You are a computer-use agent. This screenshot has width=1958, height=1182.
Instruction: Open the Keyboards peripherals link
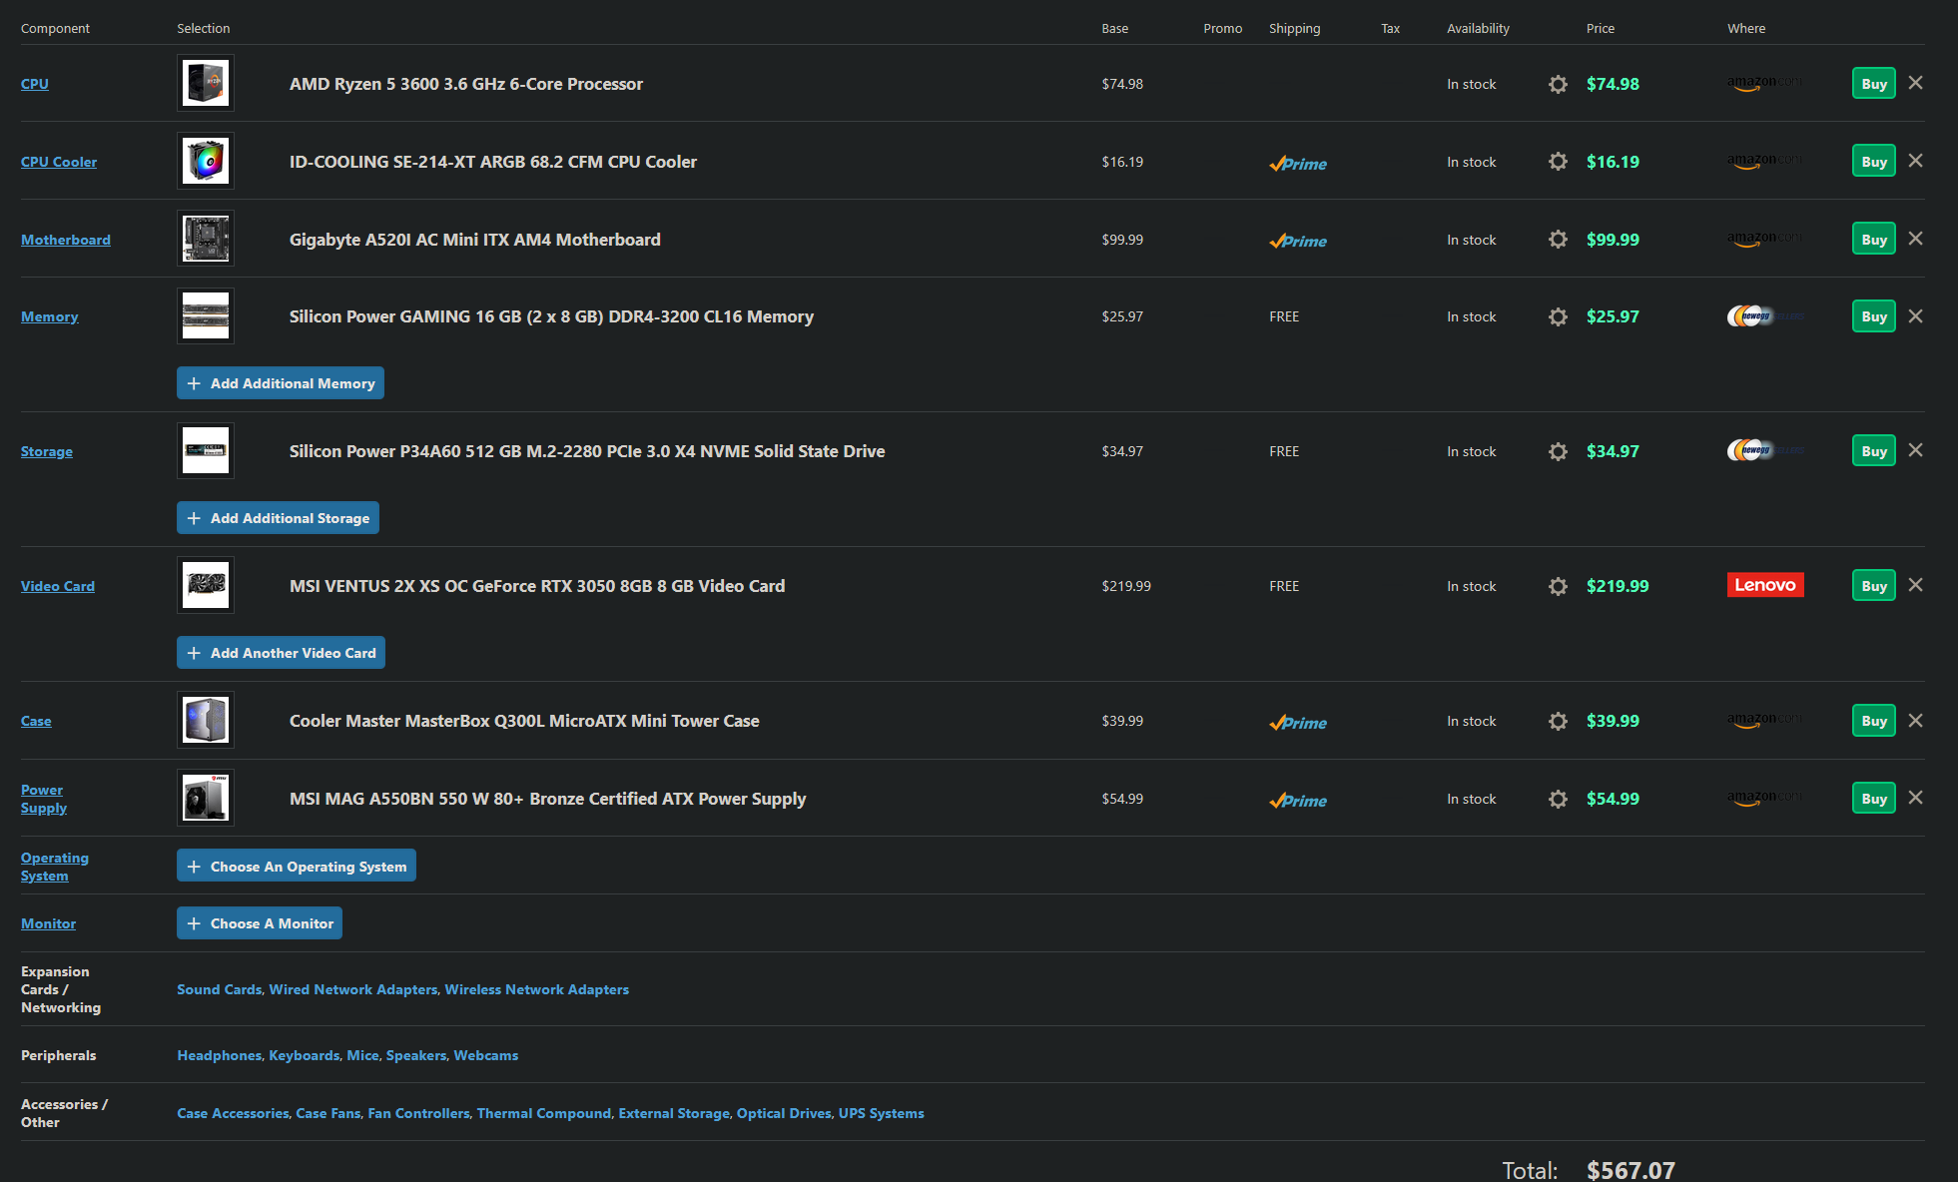pyautogui.click(x=305, y=1055)
